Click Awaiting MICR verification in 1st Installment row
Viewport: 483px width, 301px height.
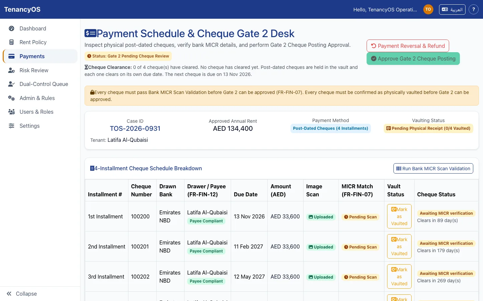pyautogui.click(x=446, y=213)
